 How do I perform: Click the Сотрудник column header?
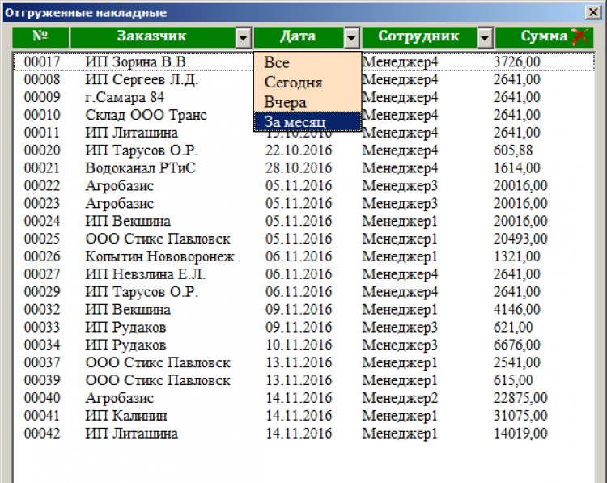[x=419, y=37]
